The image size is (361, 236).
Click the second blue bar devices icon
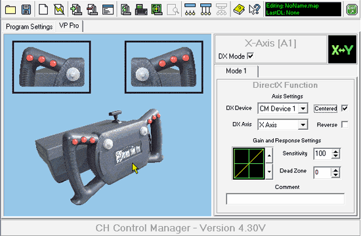tap(205, 9)
